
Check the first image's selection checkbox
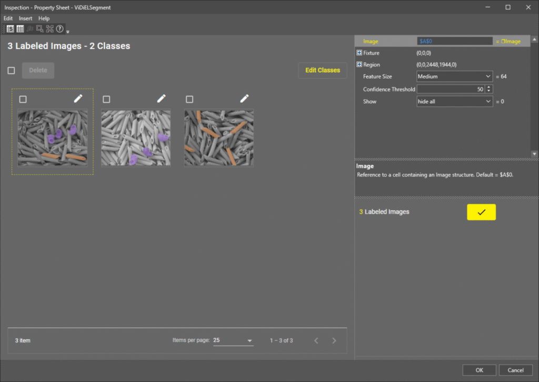click(x=23, y=99)
